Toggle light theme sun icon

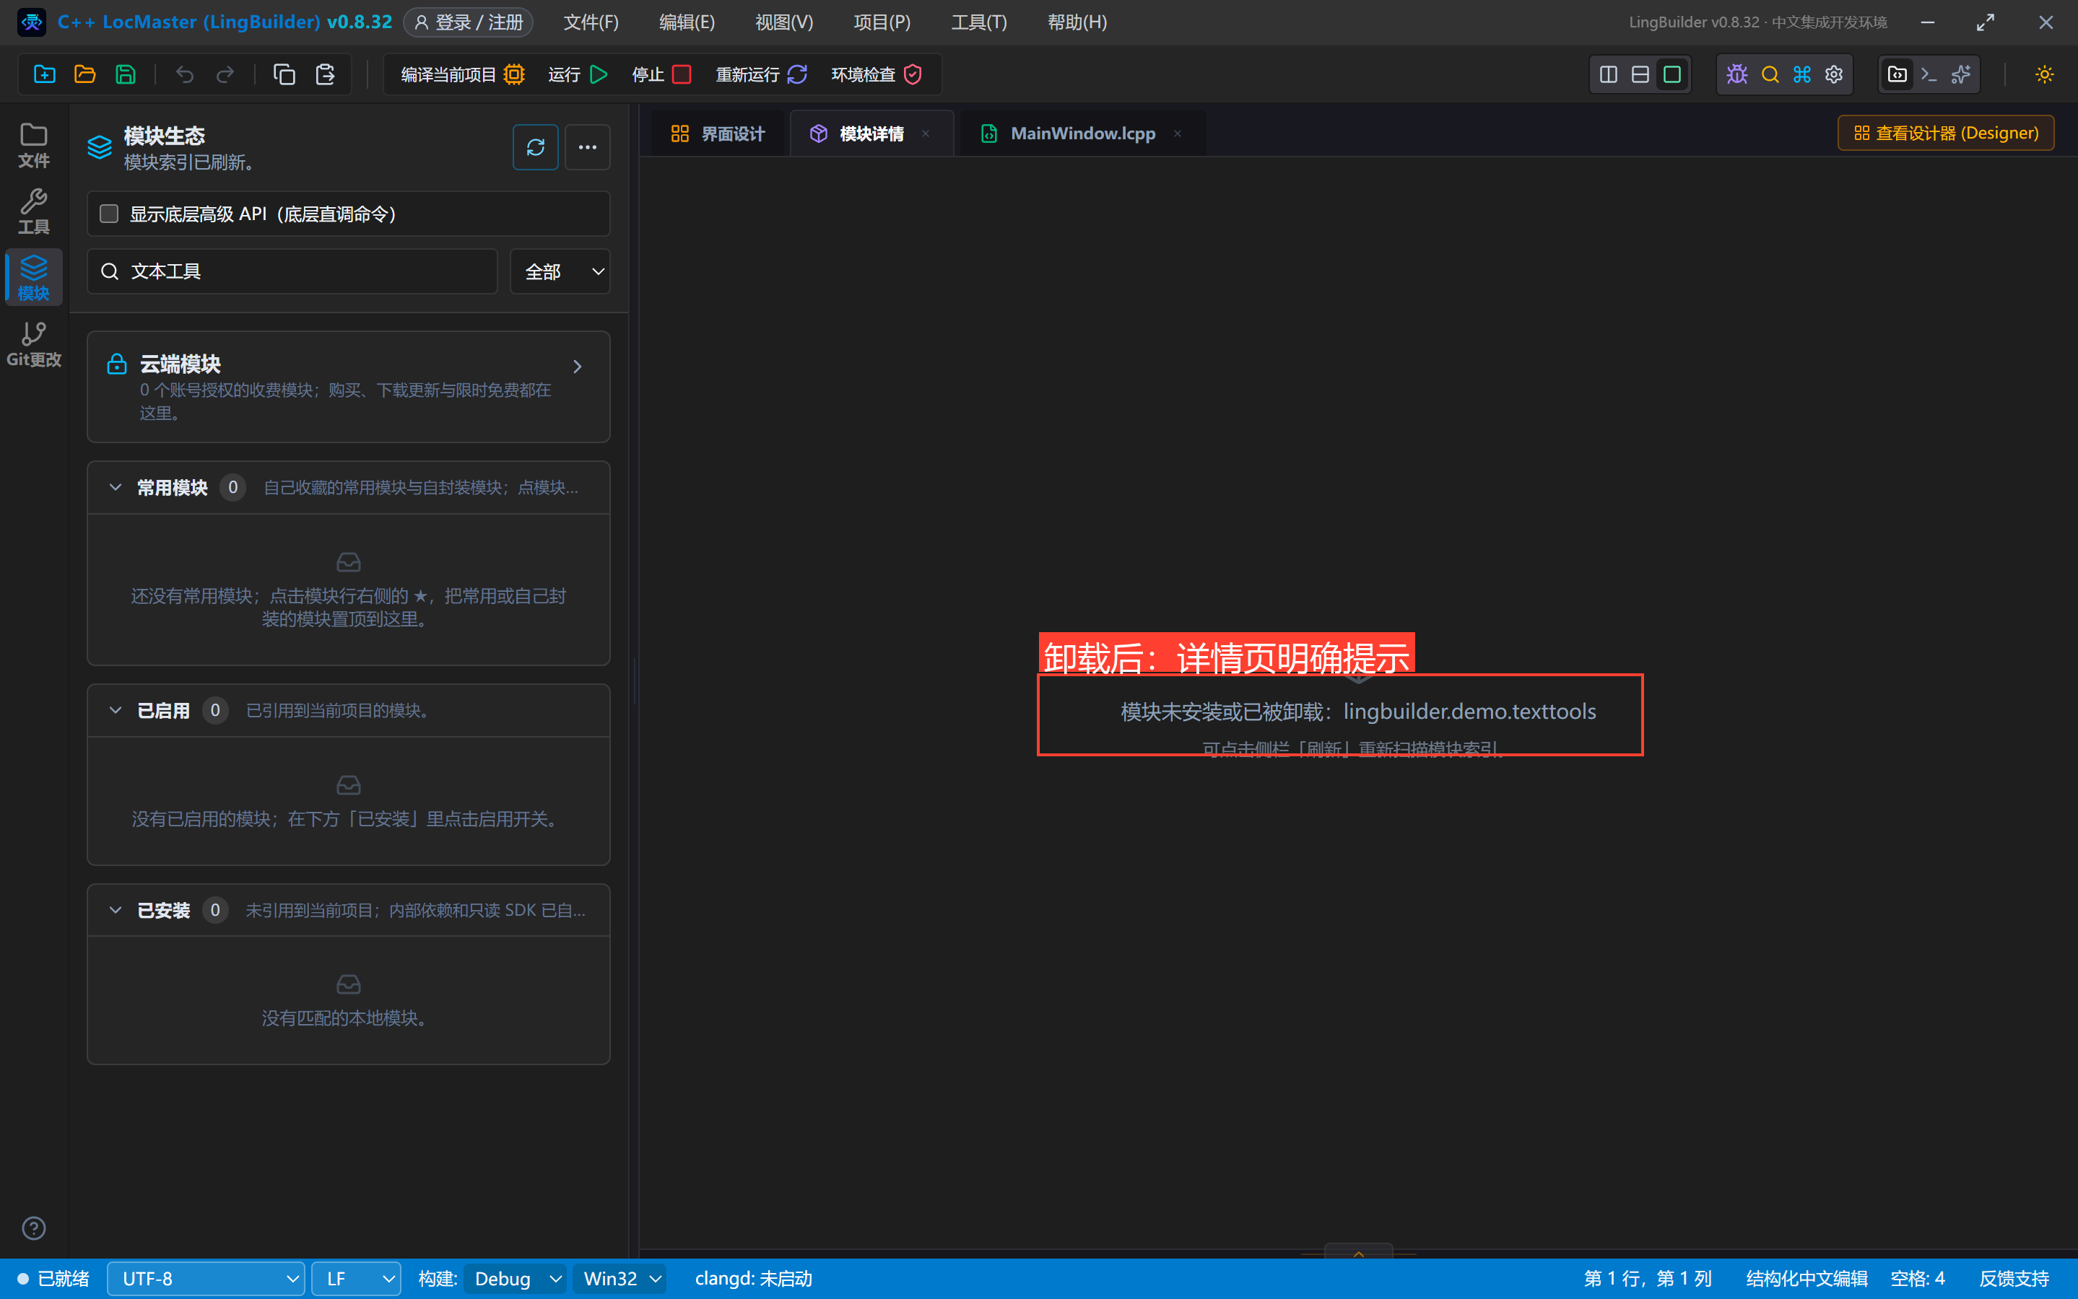[2045, 75]
